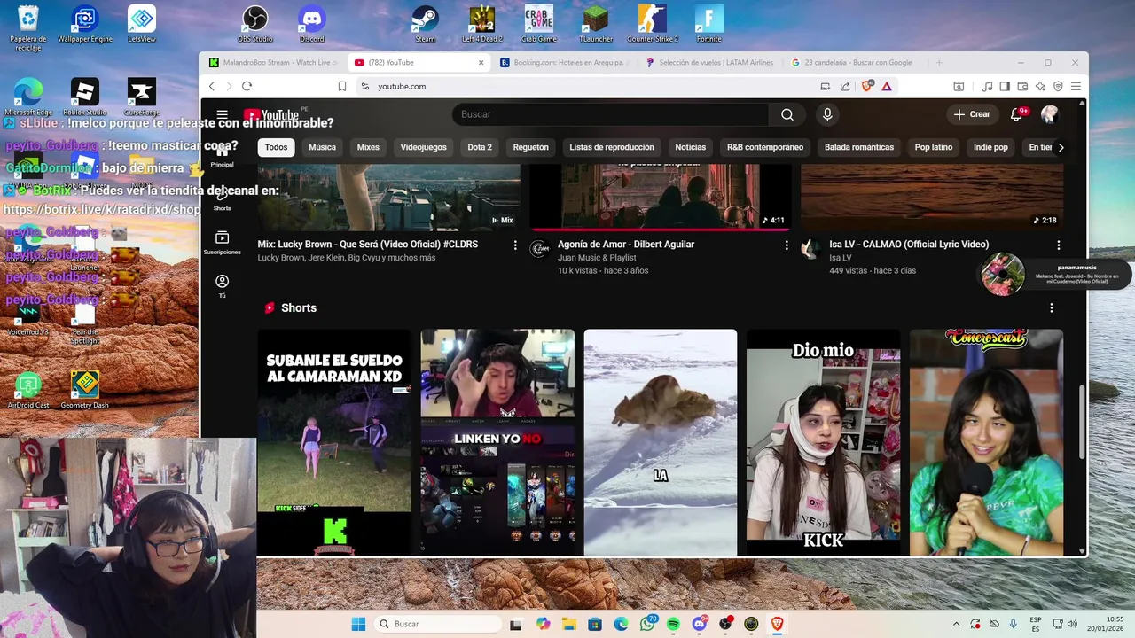This screenshot has width=1135, height=638.
Task: Click the youtube.com address bar
Action: (x=585, y=86)
